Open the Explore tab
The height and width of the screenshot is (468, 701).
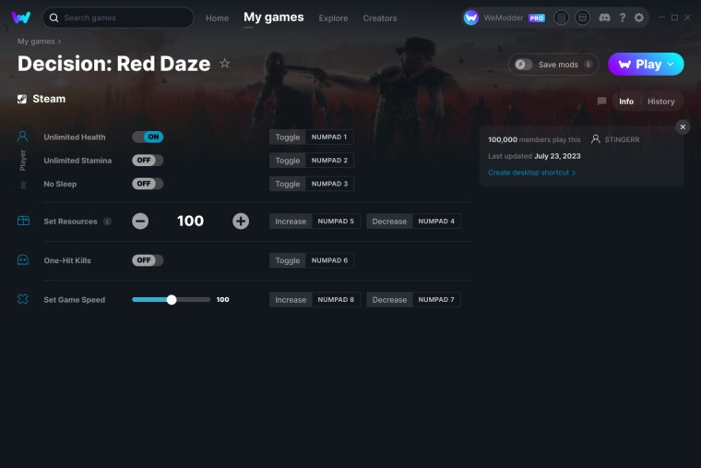[333, 18]
